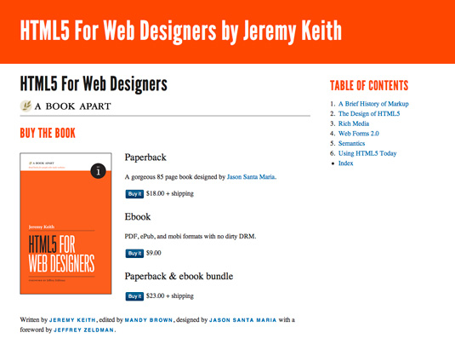Image resolution: width=455 pixels, height=344 pixels.
Task: Click the Ebook subheading
Action: (x=138, y=217)
